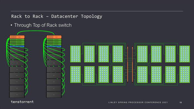This screenshot has height=109, width=194.
Task: Click the Linley Spring Processor Conference 2021 footer
Action: (x=138, y=102)
